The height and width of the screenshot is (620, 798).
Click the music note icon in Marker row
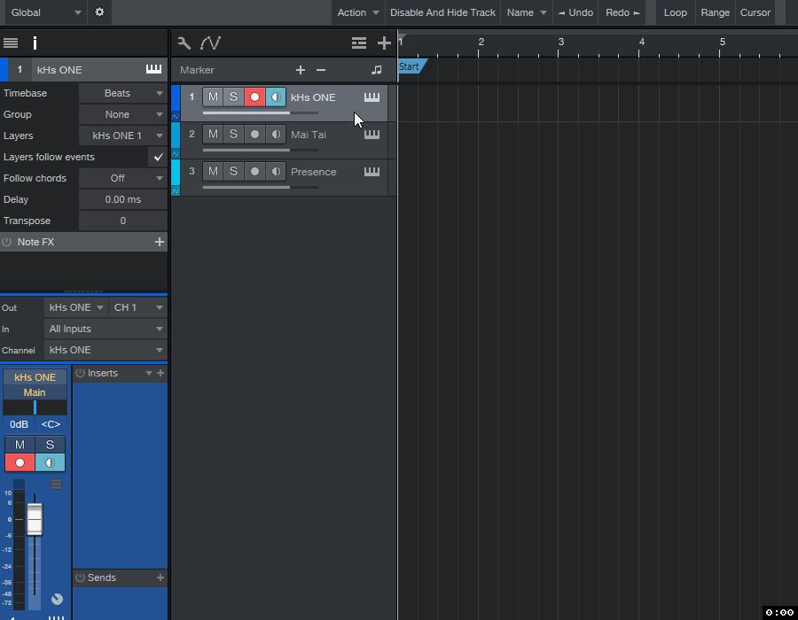(376, 70)
